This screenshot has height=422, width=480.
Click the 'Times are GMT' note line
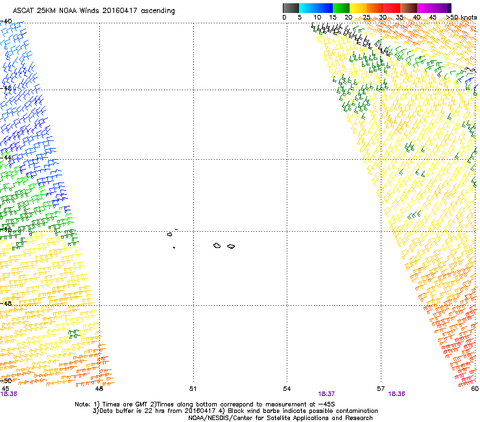pyautogui.click(x=205, y=404)
